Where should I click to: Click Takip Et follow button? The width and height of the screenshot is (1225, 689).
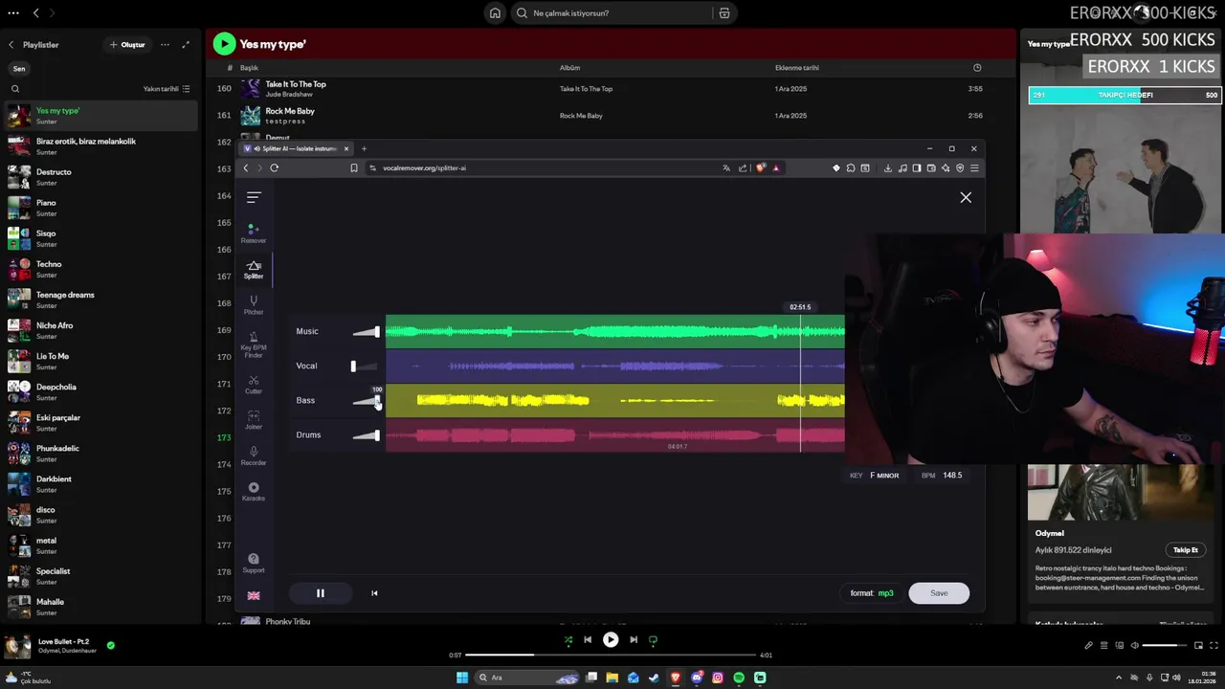tap(1186, 550)
